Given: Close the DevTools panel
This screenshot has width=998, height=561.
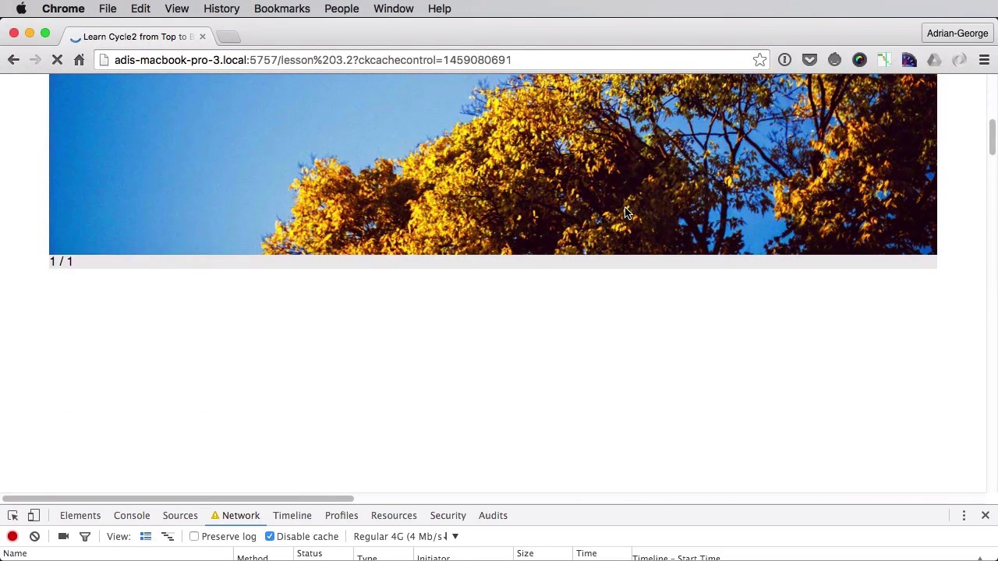Looking at the screenshot, I should click(986, 515).
